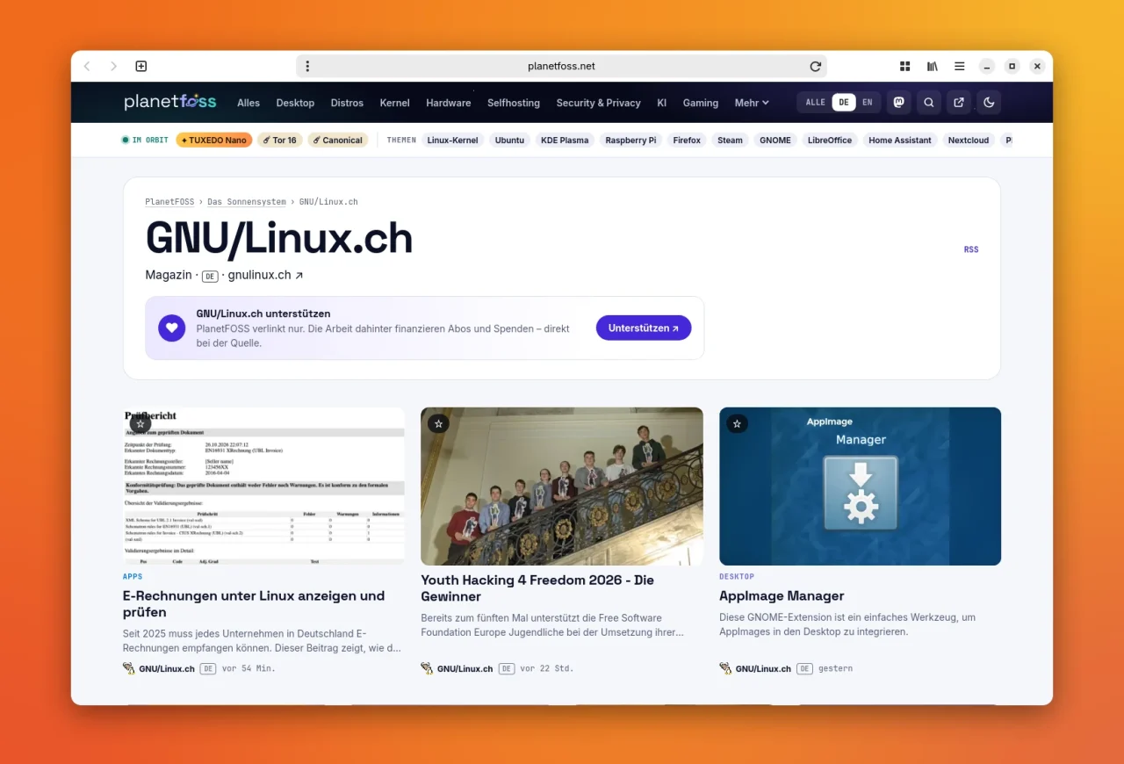The width and height of the screenshot is (1124, 764).
Task: Go to Das Sonnensystem breadcrumb
Action: (247, 202)
